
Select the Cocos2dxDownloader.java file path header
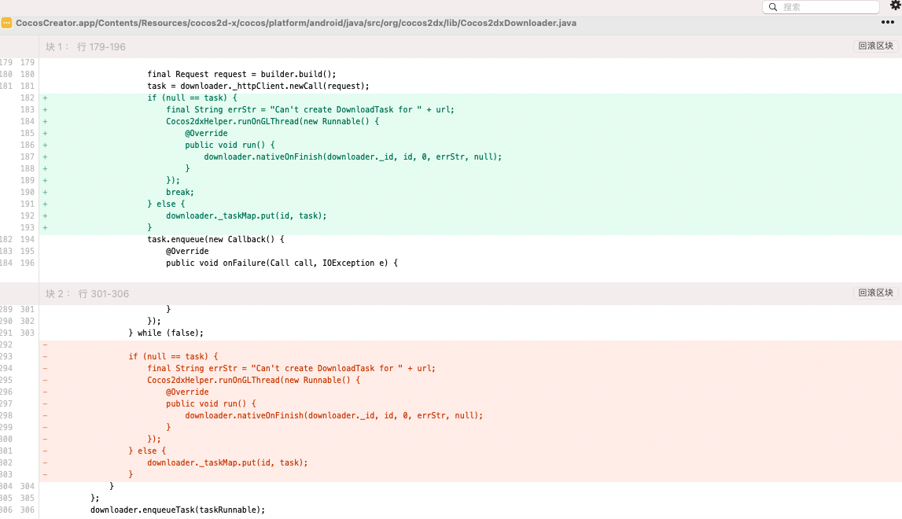click(x=296, y=24)
